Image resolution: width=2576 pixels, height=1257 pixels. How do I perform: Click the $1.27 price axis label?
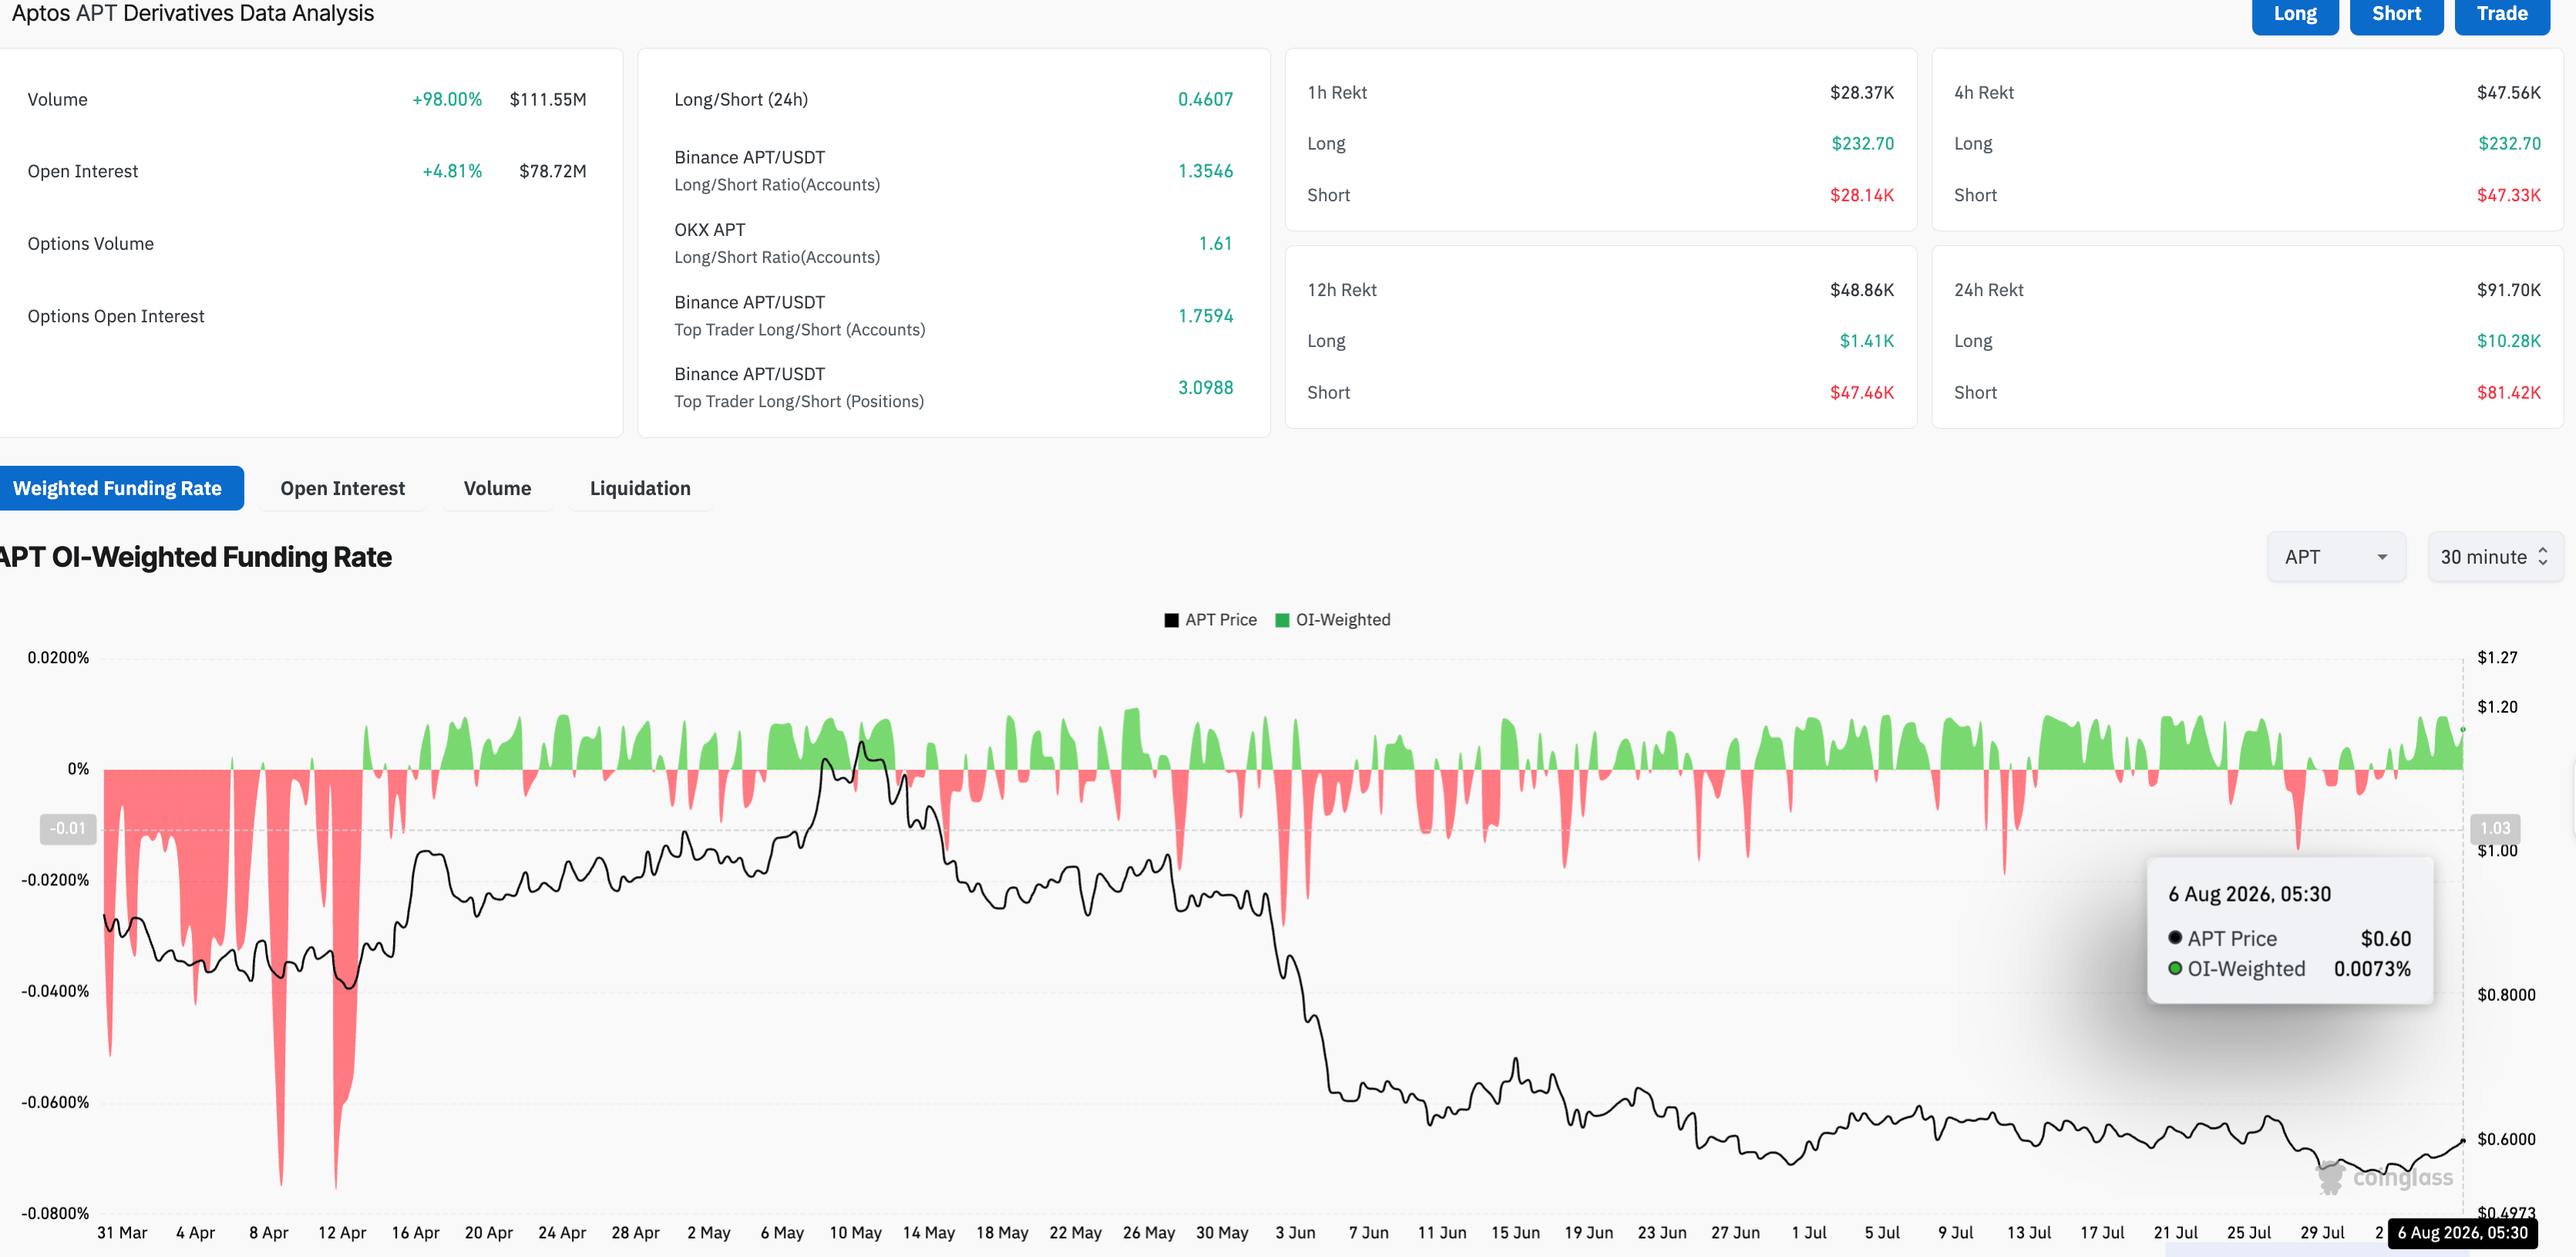tap(2497, 658)
